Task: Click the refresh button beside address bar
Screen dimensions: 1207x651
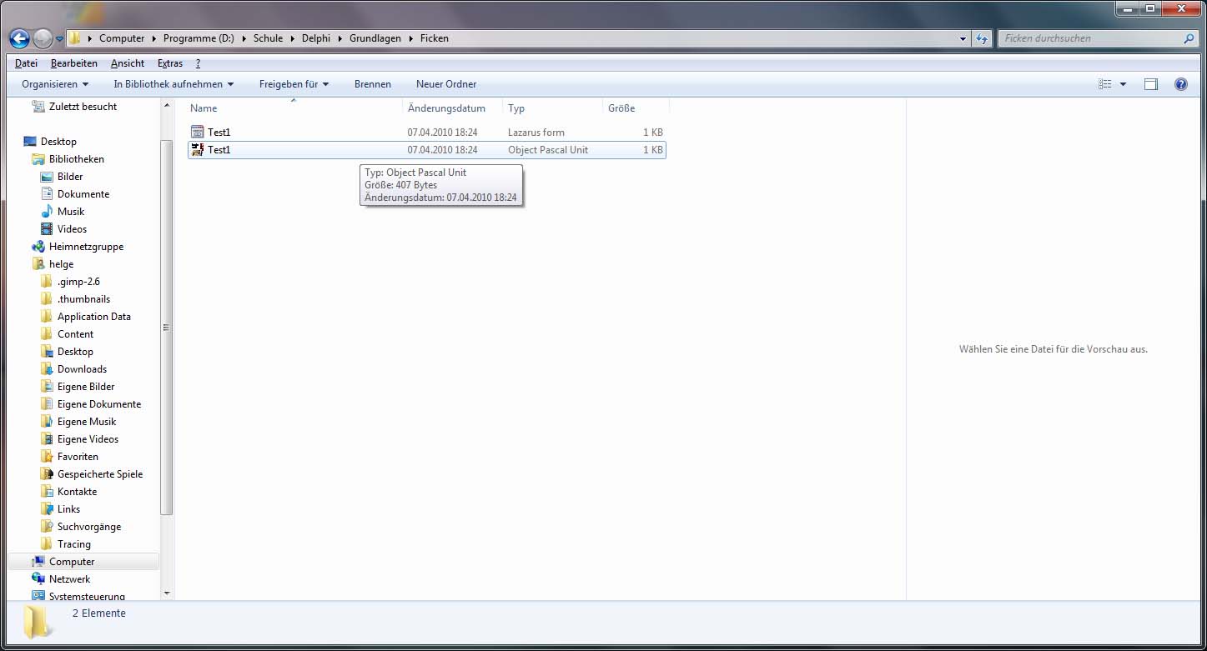Action: 982,38
